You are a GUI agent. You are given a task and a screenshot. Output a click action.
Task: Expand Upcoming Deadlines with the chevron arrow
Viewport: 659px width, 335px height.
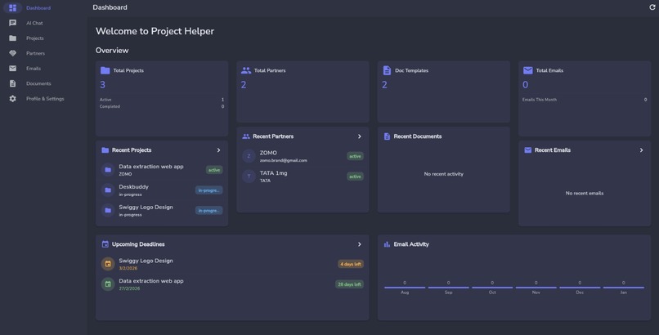pos(359,244)
